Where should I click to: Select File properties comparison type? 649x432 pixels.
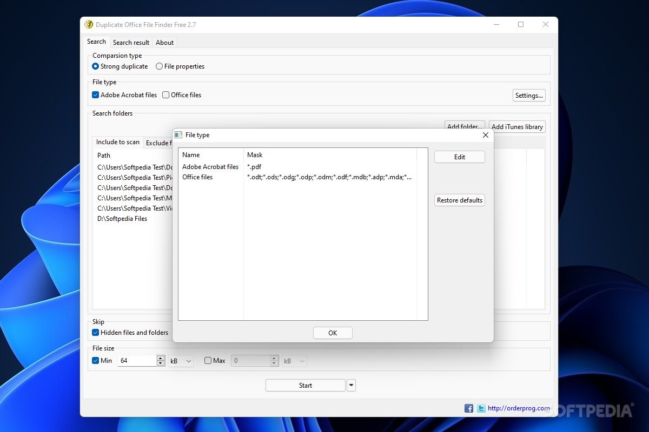click(x=180, y=66)
